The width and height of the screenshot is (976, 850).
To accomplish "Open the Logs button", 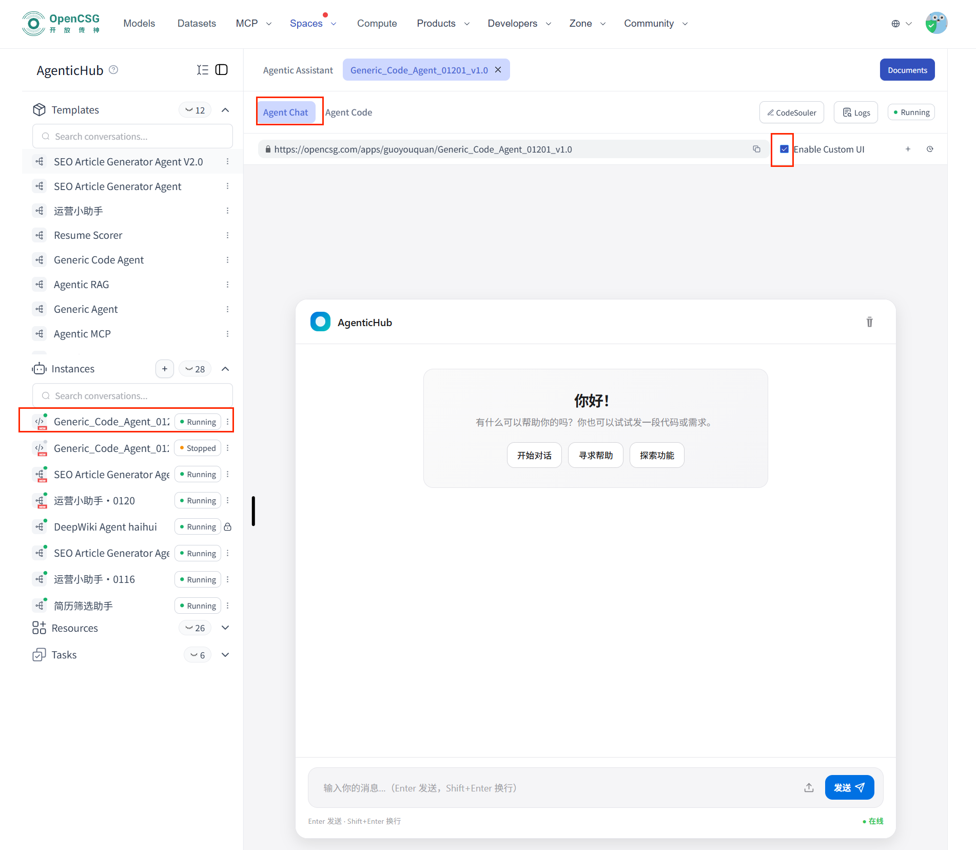I will pos(856,112).
